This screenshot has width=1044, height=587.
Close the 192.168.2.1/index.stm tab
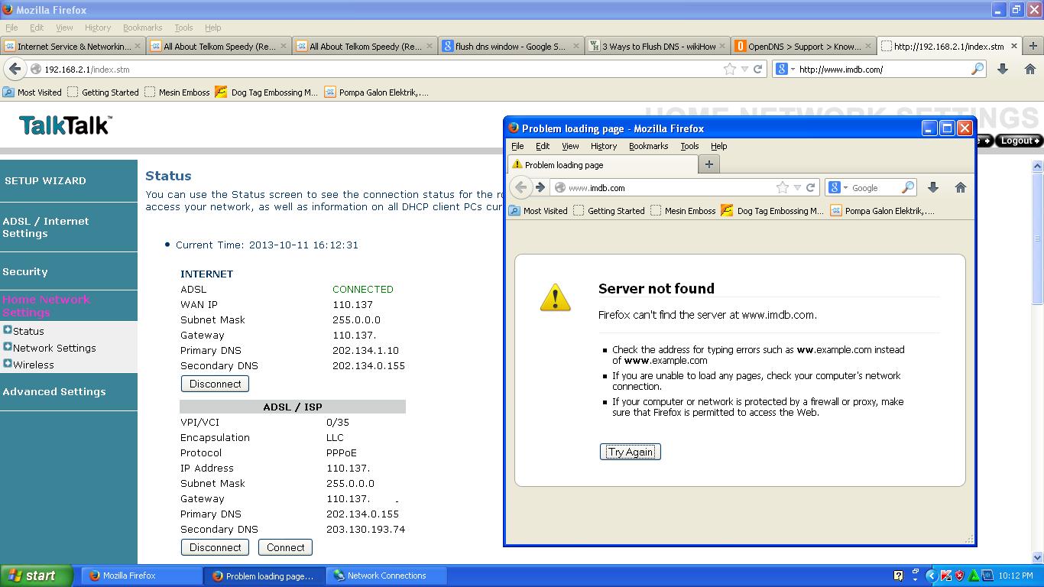pos(1014,46)
